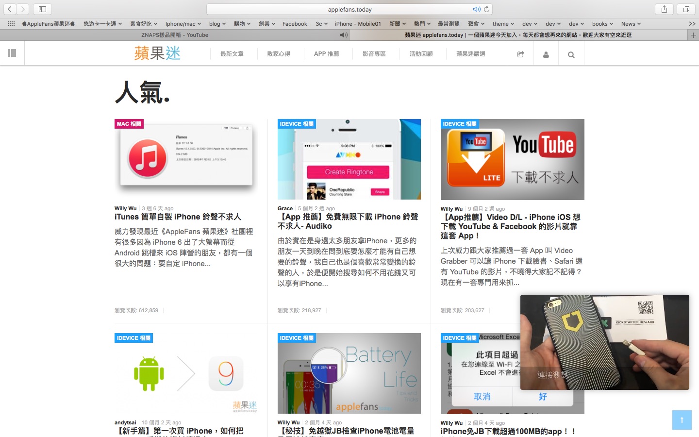Open the 最常瀏覽 bookmark
The image size is (699, 437).
pos(449,24)
